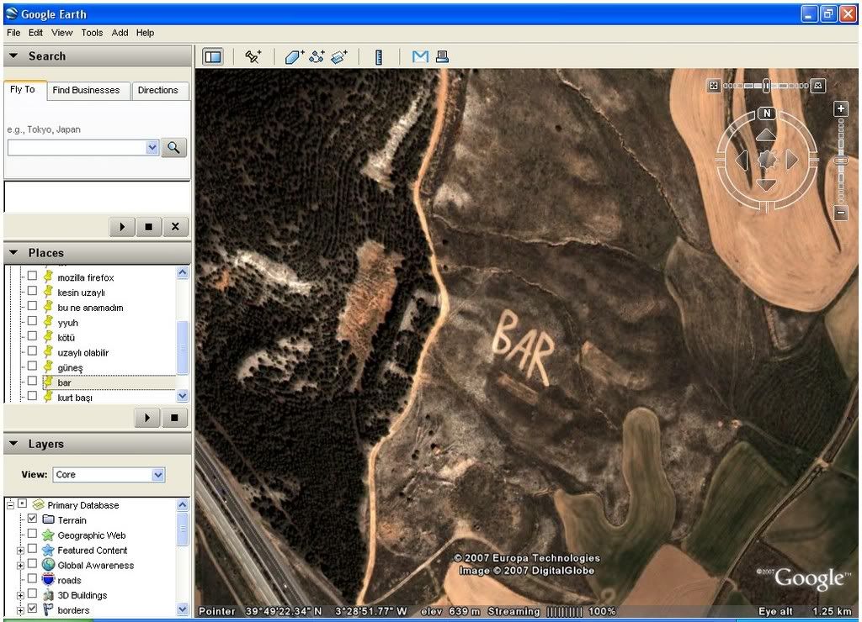Click the center joystick of the compass
Screen dimensions: 862x622
coord(768,161)
